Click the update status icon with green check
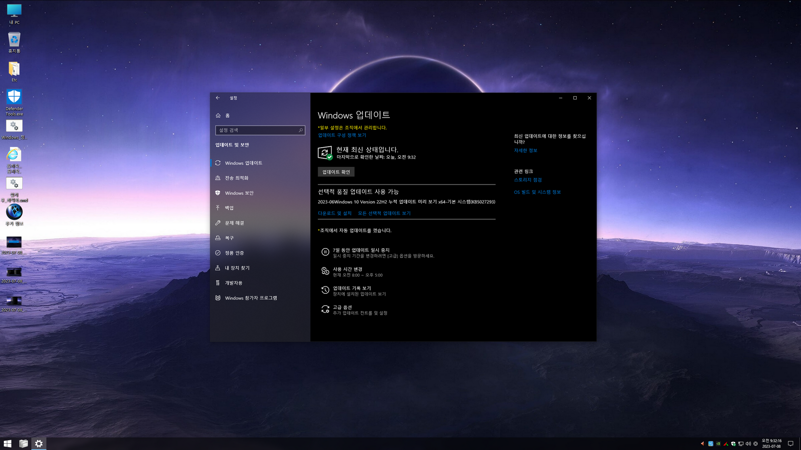Screen dimensions: 801x450 tap(325, 153)
